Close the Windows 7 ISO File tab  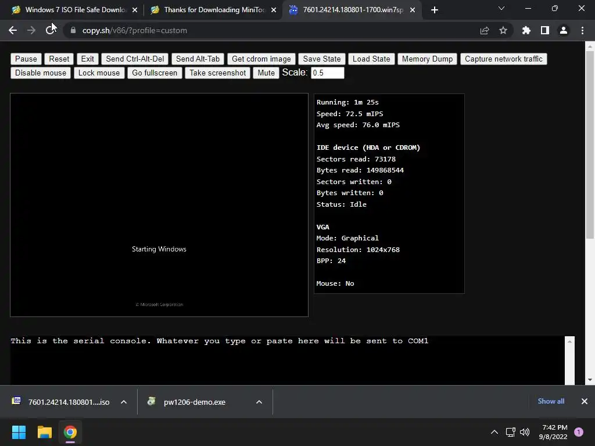tap(135, 10)
